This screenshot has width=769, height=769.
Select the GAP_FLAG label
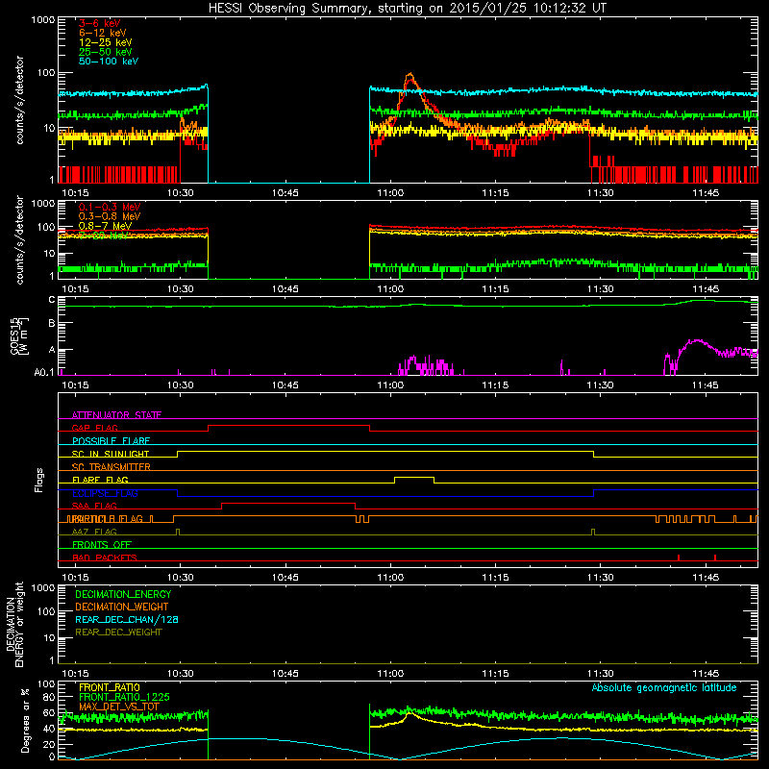(x=94, y=428)
